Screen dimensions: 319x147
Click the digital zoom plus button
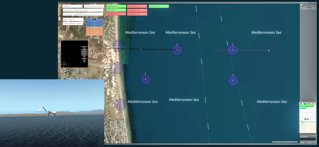(x=84, y=60)
